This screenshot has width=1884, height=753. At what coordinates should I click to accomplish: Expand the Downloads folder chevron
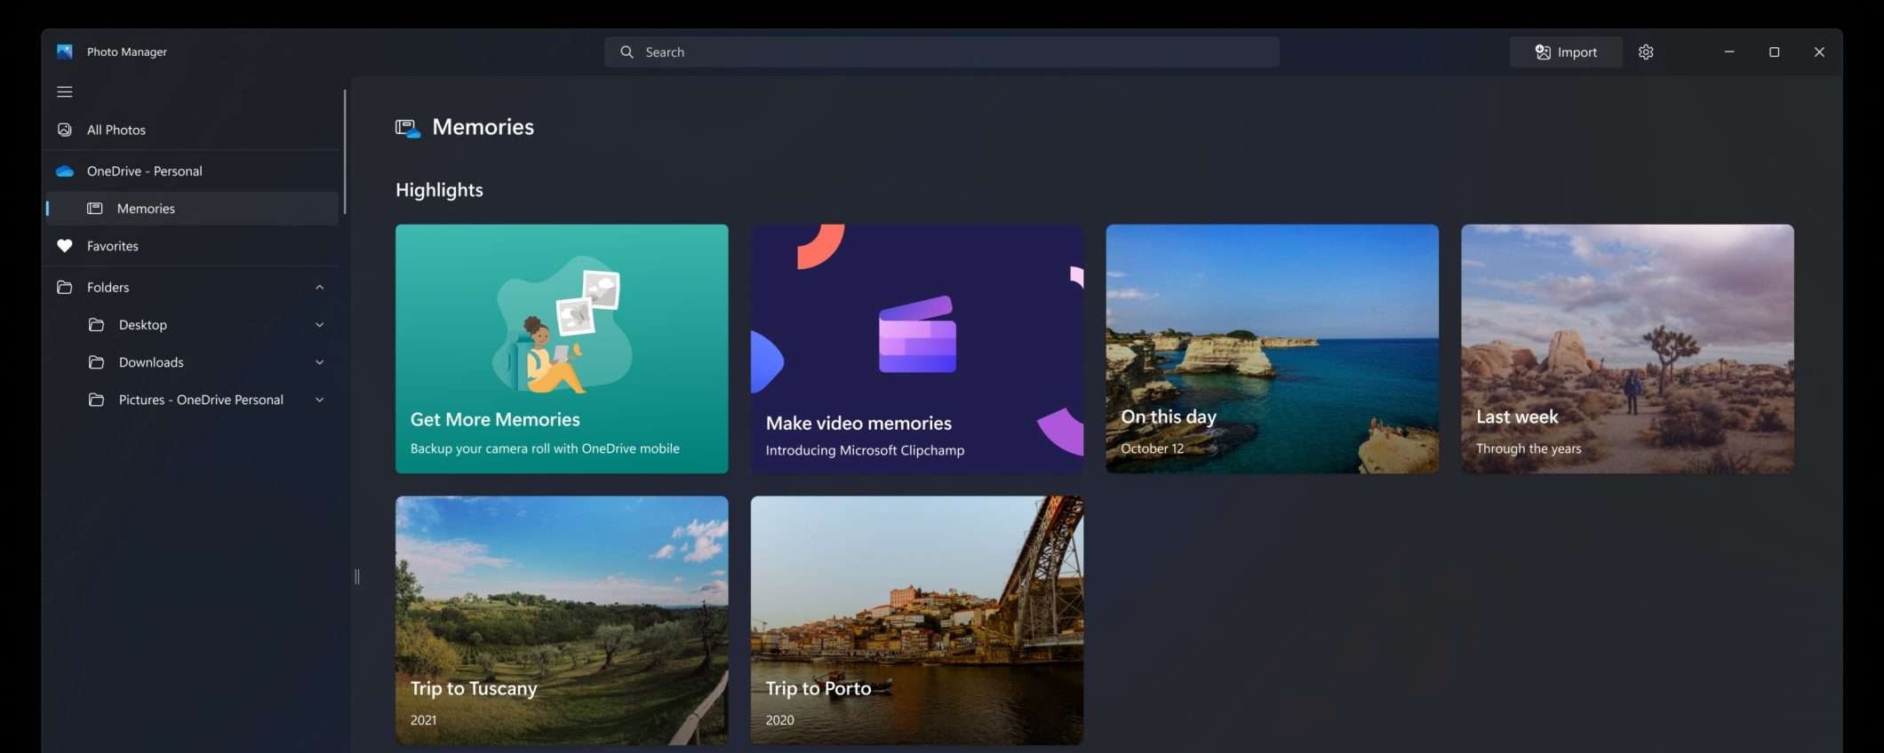coord(320,362)
